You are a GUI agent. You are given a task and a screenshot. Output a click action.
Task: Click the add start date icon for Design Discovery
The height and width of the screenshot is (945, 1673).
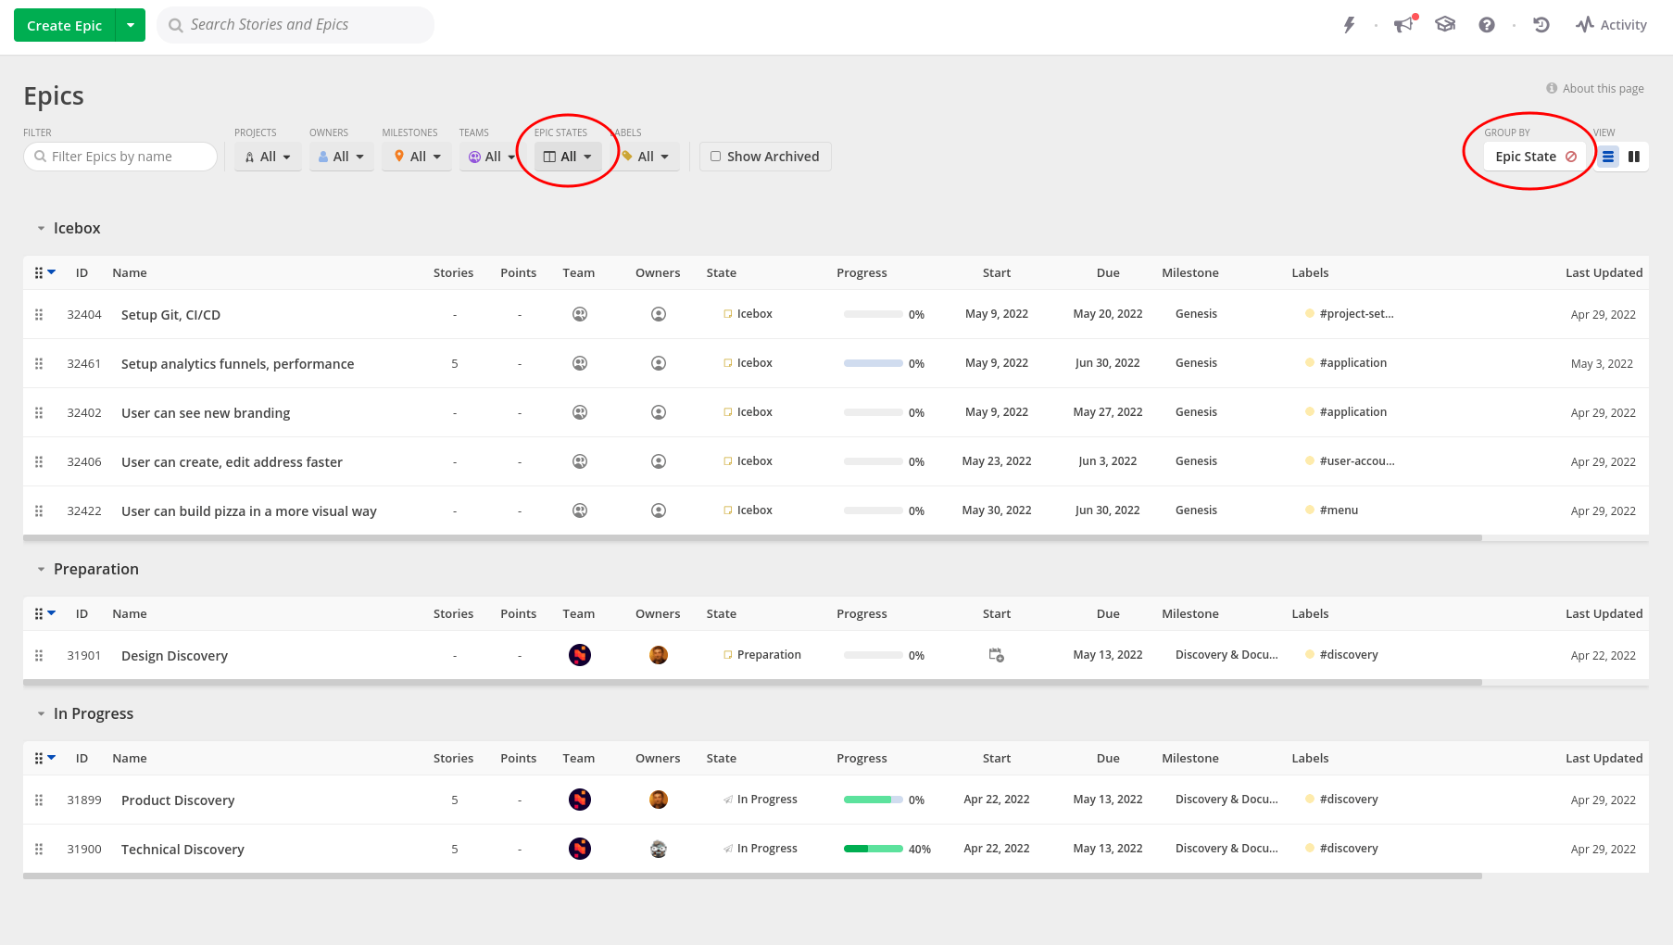pos(996,655)
